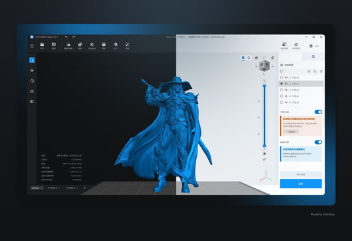
Task: Check the checkbox for file 1
Action: tap(281, 77)
